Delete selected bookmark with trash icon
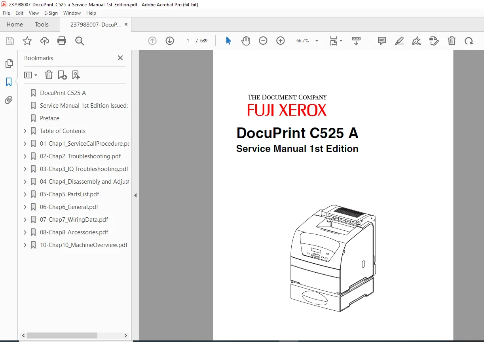 (x=49, y=75)
